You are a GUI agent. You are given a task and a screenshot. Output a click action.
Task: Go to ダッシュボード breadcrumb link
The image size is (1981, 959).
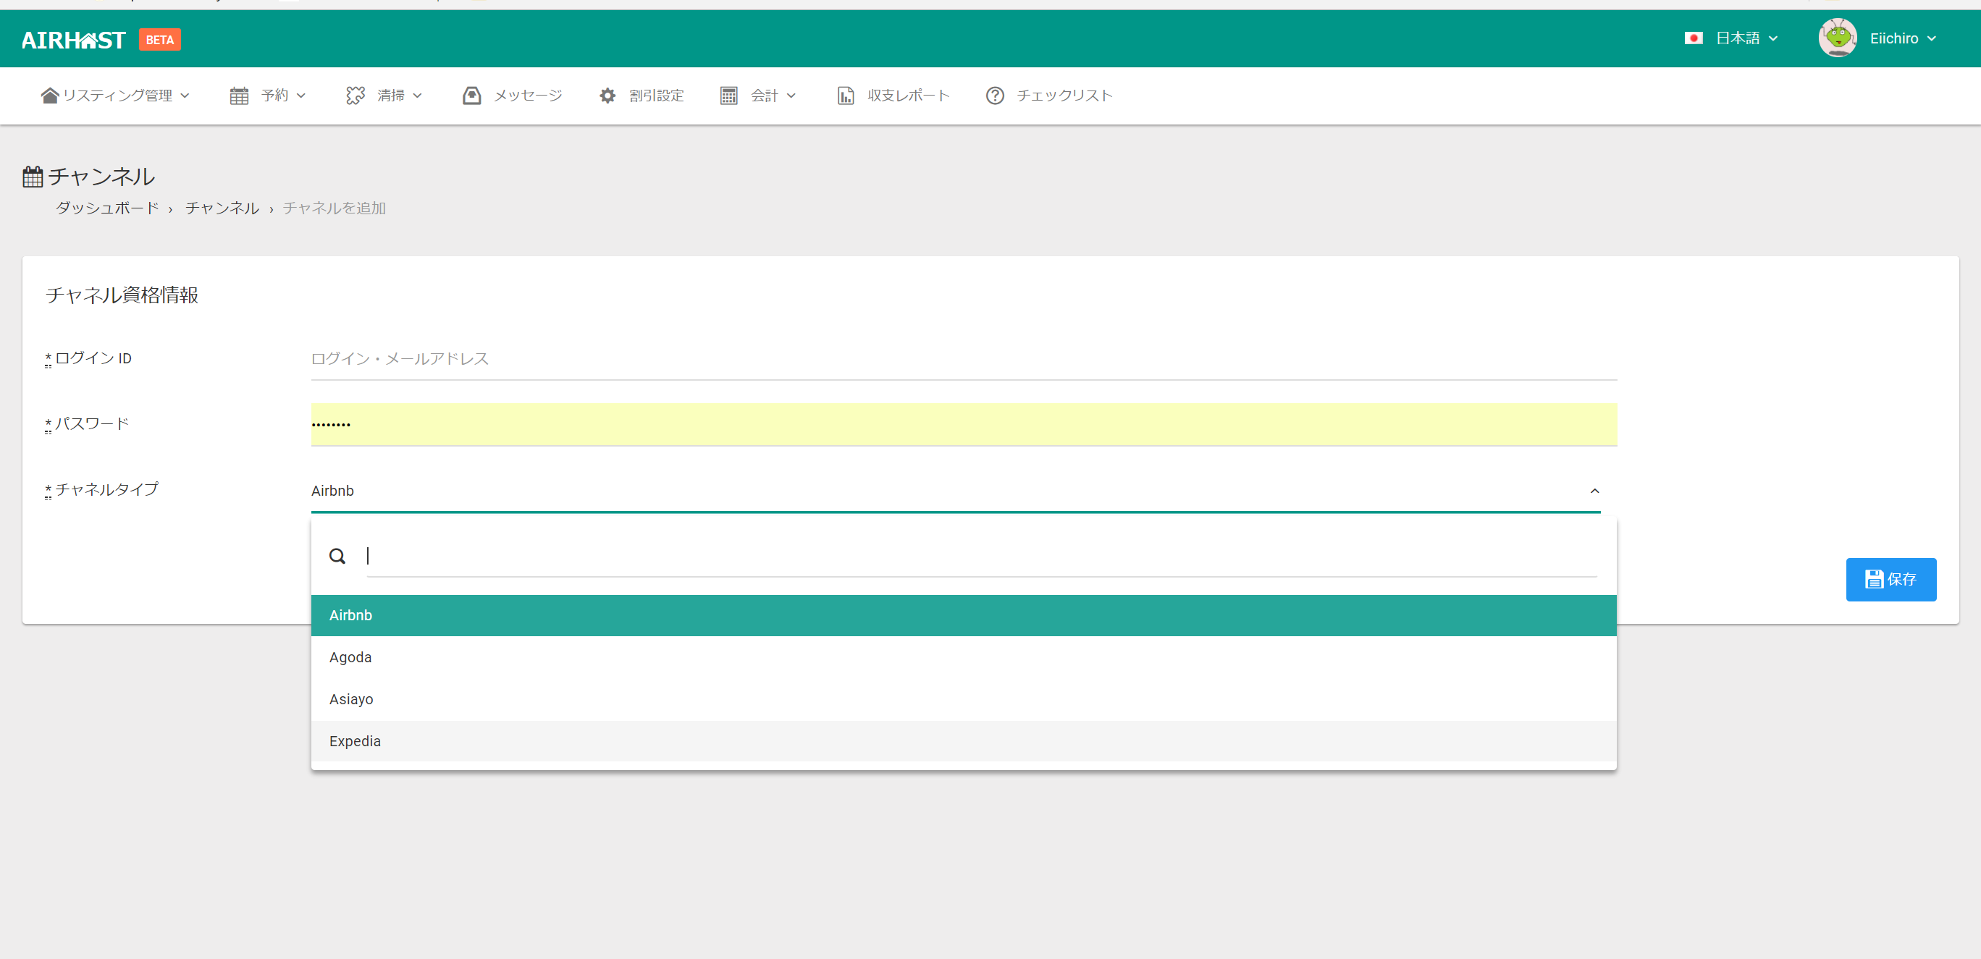(107, 208)
